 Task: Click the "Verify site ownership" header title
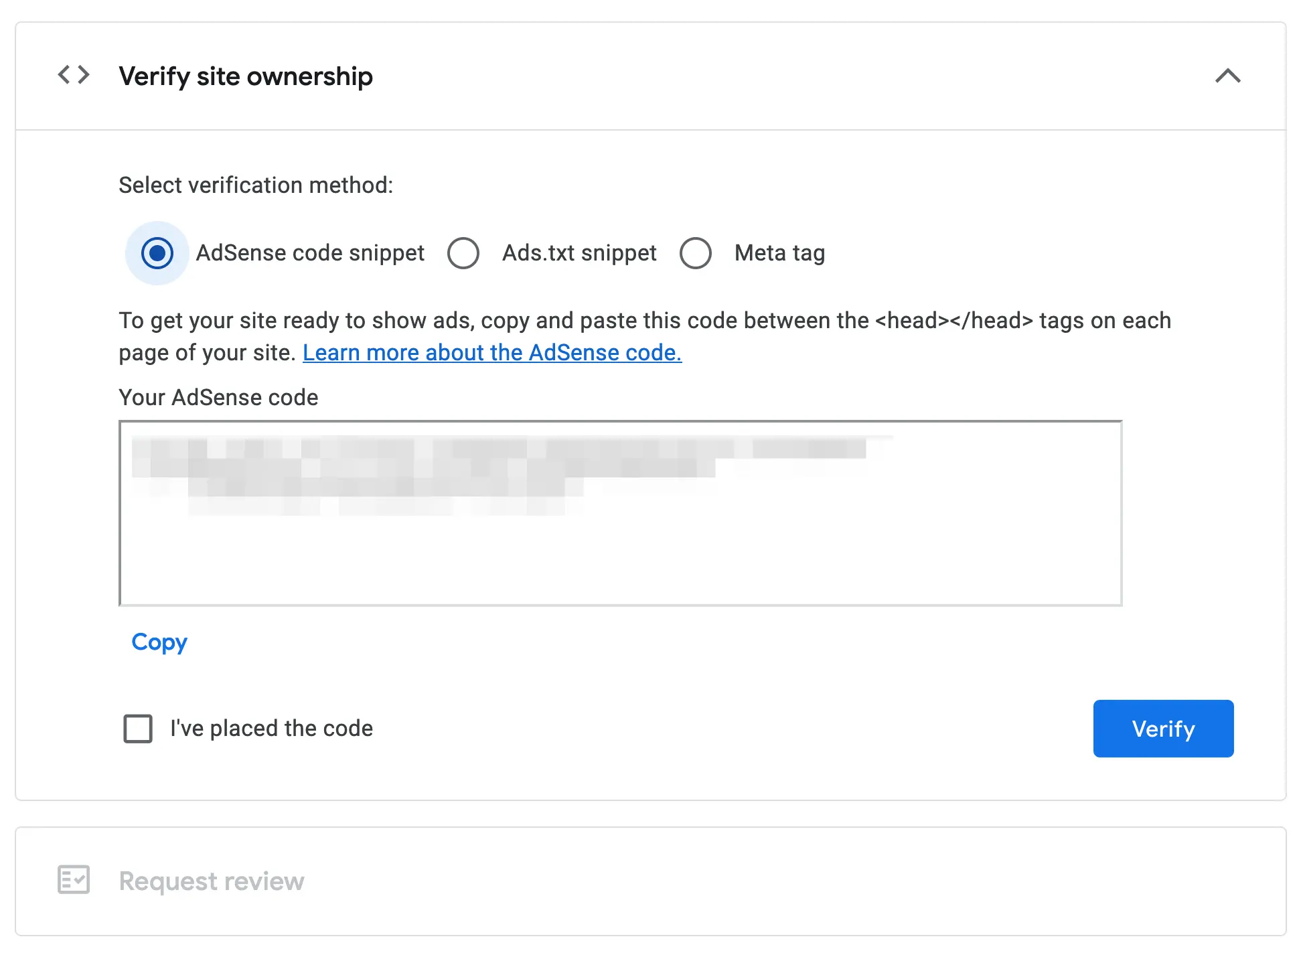[x=246, y=76]
